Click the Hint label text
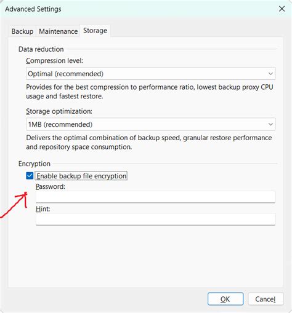 [43, 209]
